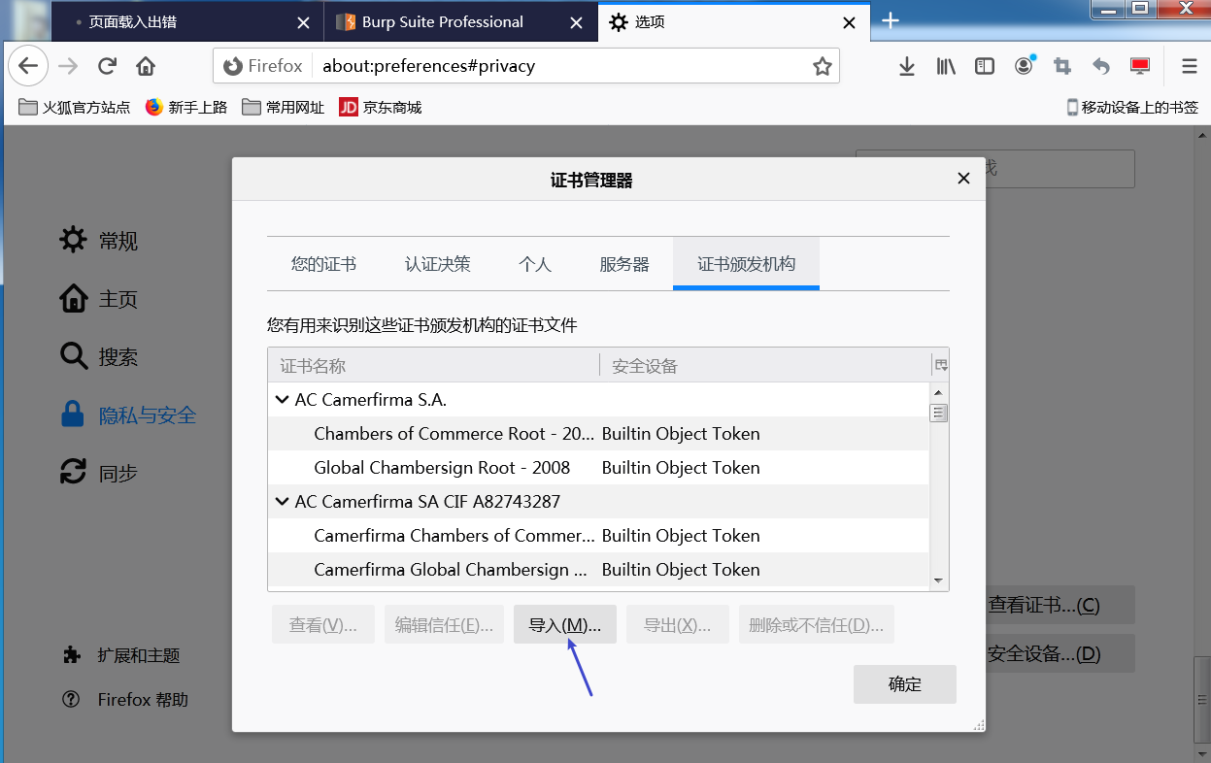This screenshot has width=1211, height=763.
Task: Collapse AC Camerfirma SA CIF A82743287 group
Action: (x=282, y=501)
